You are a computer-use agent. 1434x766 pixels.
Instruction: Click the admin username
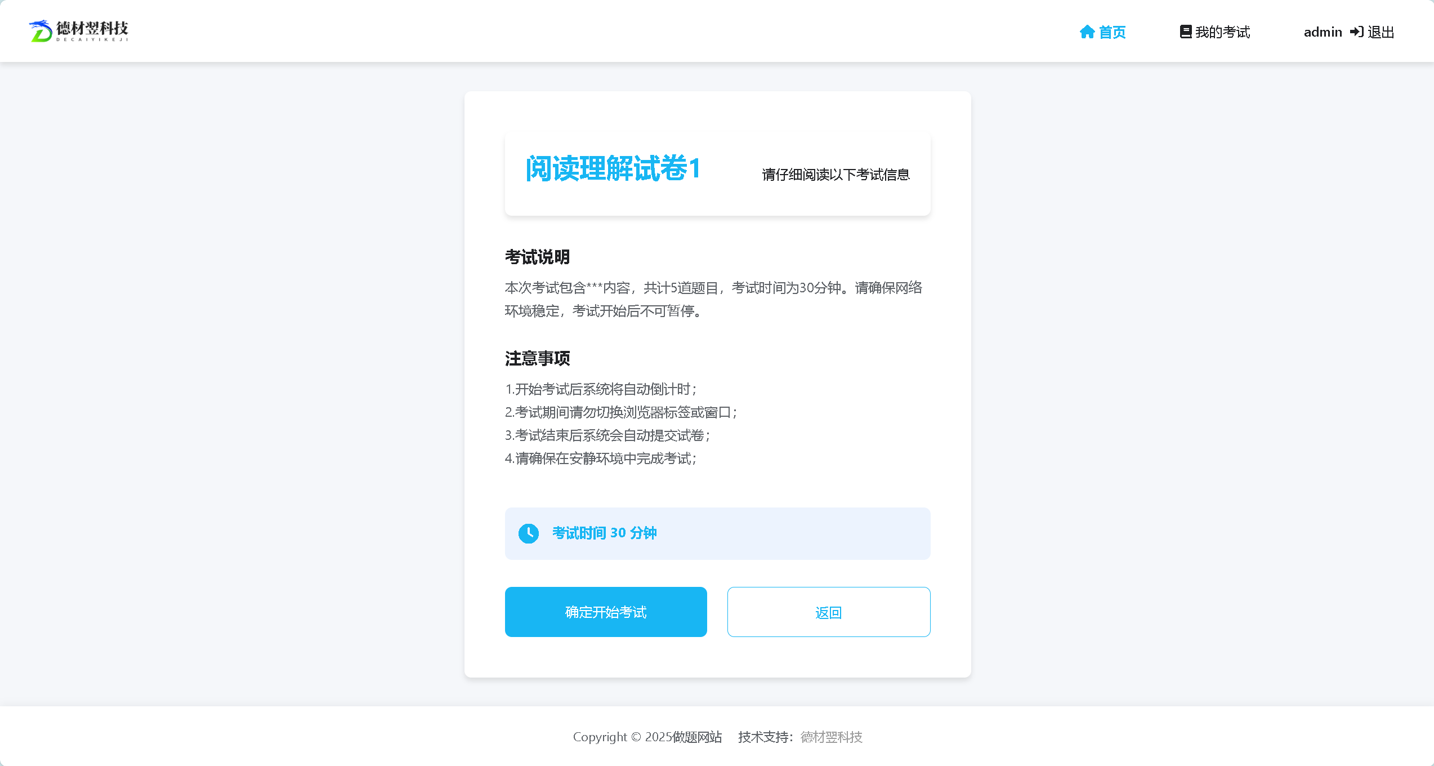click(x=1323, y=32)
